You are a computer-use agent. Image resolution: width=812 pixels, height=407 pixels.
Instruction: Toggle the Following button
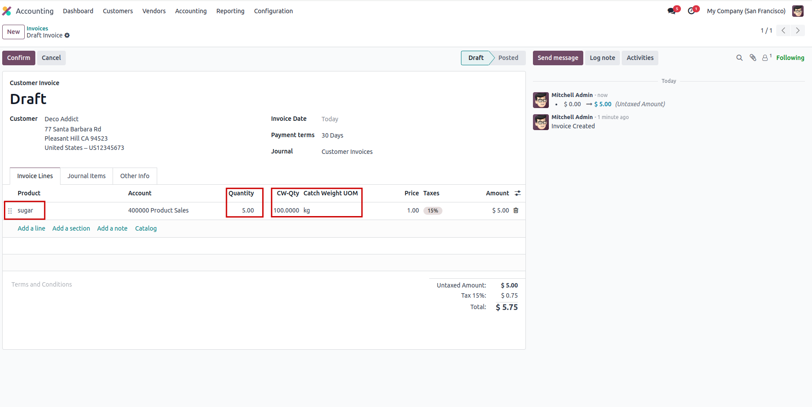(x=790, y=58)
